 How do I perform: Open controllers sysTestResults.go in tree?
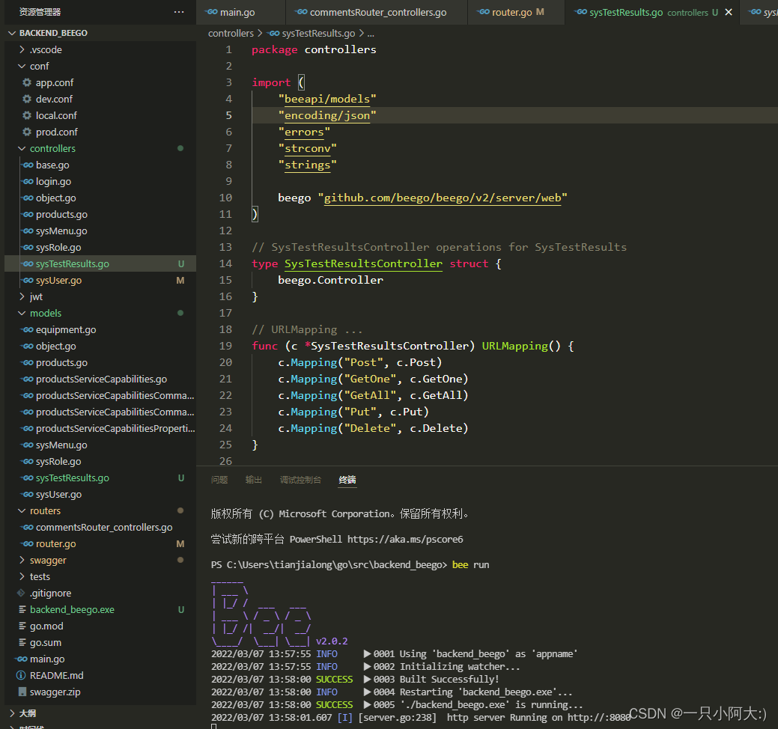(73, 263)
